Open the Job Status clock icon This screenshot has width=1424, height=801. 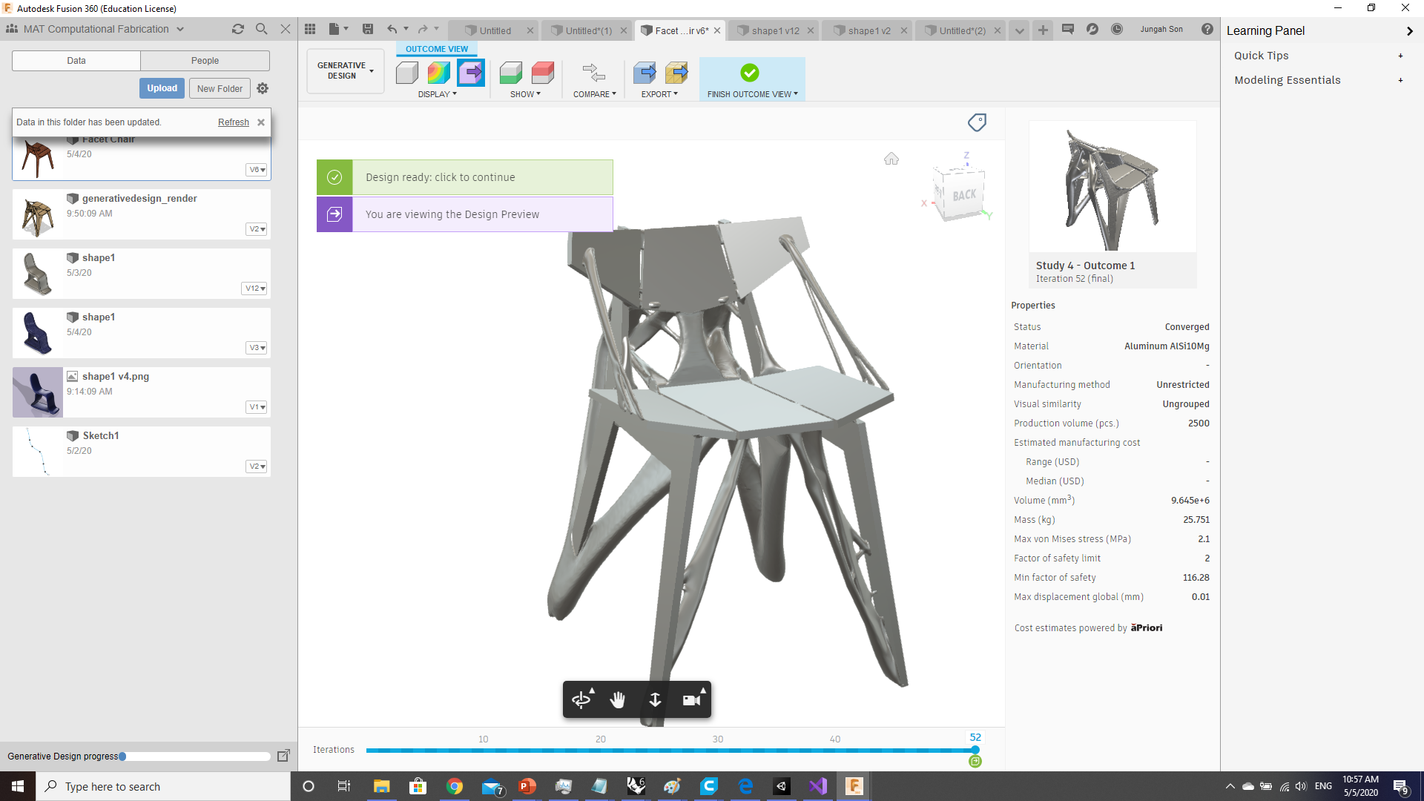pyautogui.click(x=1116, y=29)
